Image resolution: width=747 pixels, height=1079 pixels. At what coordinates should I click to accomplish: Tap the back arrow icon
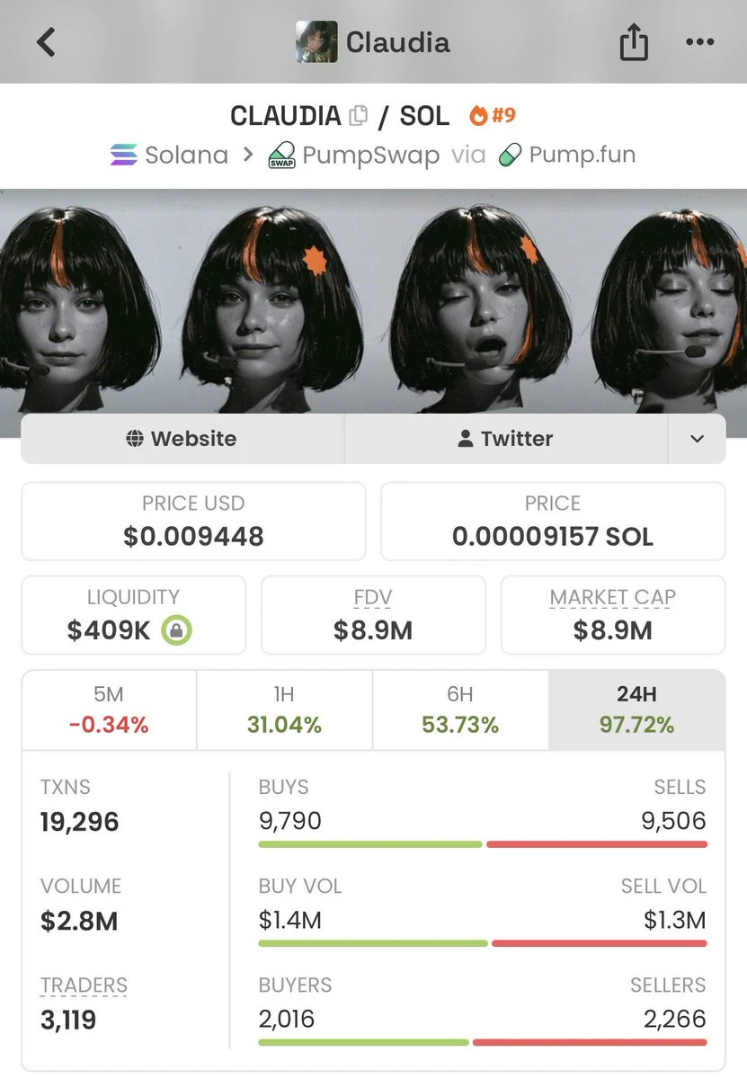pos(46,41)
